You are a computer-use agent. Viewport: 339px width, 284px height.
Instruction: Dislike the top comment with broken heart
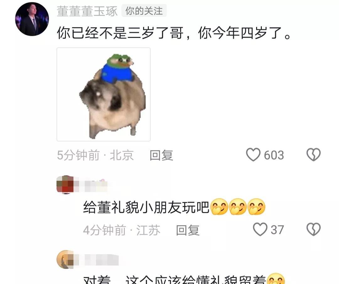(x=314, y=155)
